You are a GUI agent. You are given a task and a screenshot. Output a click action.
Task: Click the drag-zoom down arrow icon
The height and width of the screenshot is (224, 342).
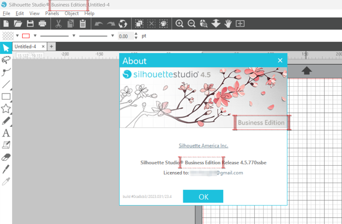click(216, 23)
